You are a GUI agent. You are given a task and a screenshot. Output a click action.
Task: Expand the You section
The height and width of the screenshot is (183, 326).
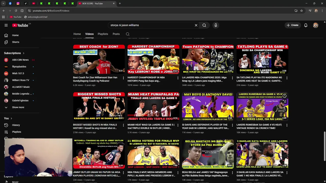pyautogui.click(x=8, y=118)
